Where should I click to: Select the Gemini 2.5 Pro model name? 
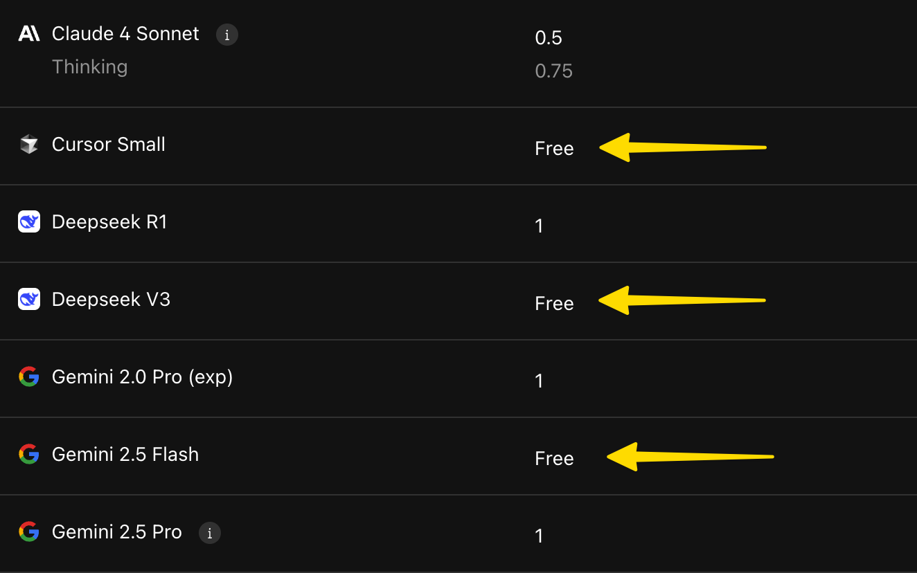pyautogui.click(x=117, y=532)
